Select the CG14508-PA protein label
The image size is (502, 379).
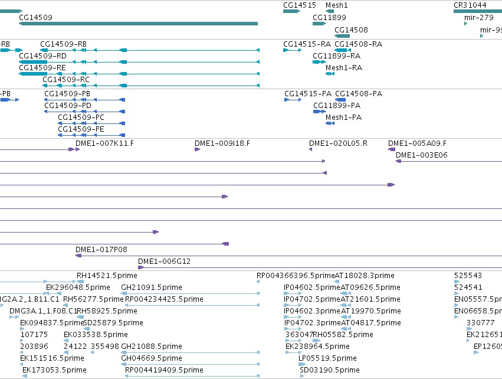click(359, 93)
